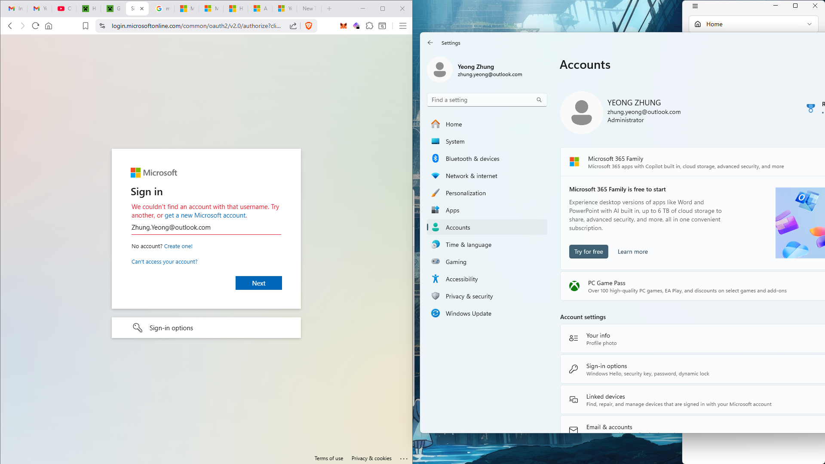Click the key icon beside Sign-in options
The width and height of the screenshot is (825, 464).
(138, 328)
